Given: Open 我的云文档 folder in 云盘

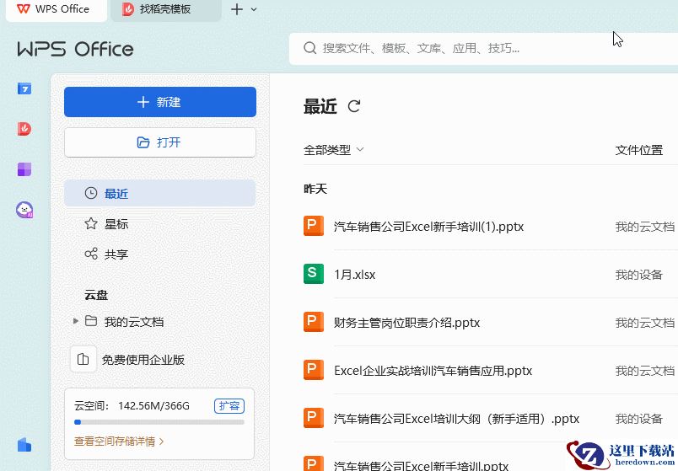Looking at the screenshot, I should 133,322.
